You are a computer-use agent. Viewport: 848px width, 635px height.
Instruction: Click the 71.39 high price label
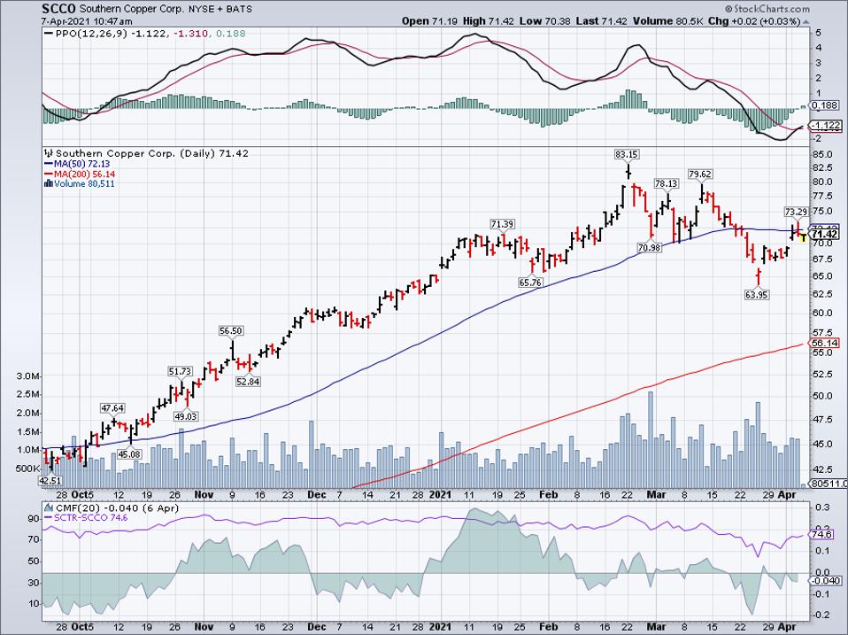click(503, 224)
